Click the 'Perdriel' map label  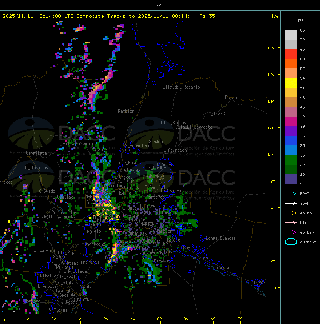(94, 225)
